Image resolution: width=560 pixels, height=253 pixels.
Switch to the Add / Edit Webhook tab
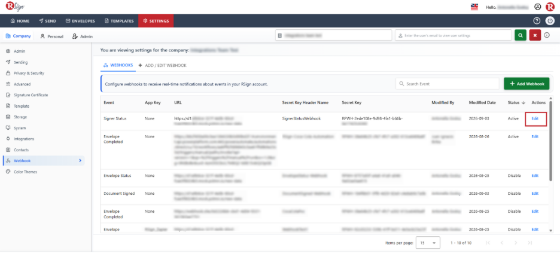pos(163,65)
